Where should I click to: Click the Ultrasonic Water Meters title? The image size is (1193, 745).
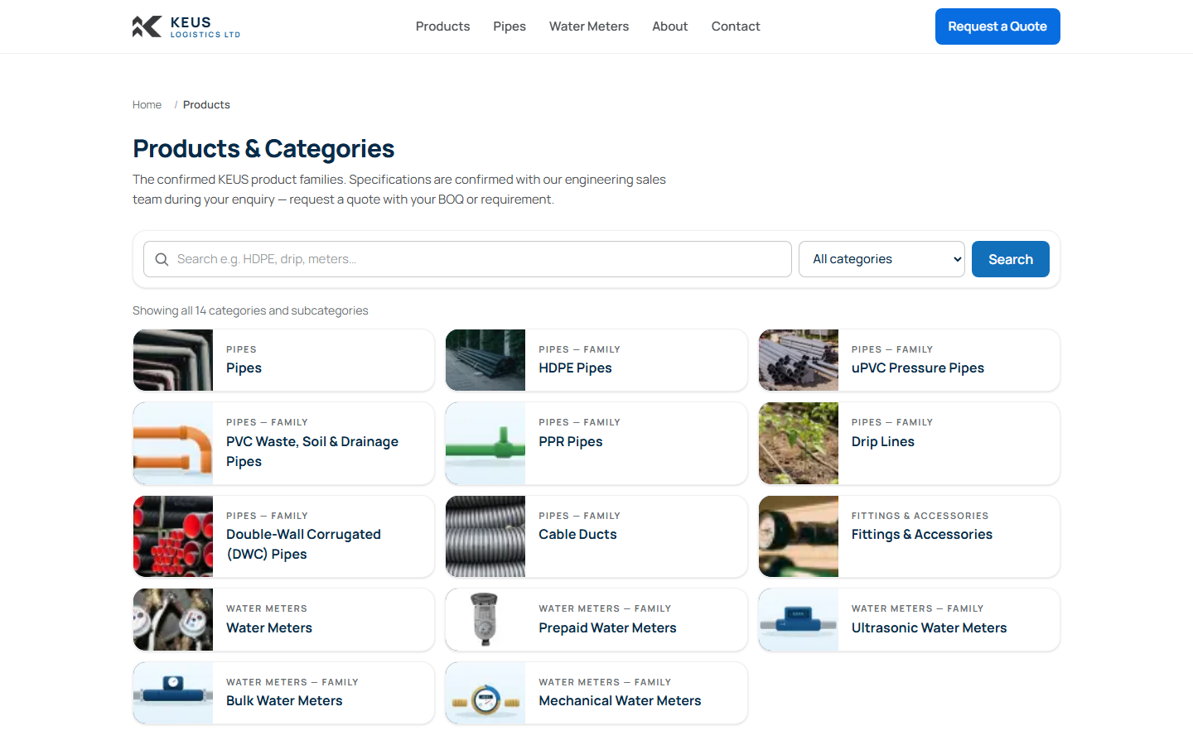(930, 628)
